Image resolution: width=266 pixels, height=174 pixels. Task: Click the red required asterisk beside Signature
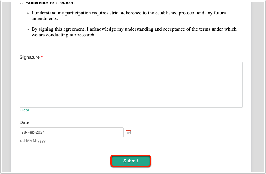42,57
